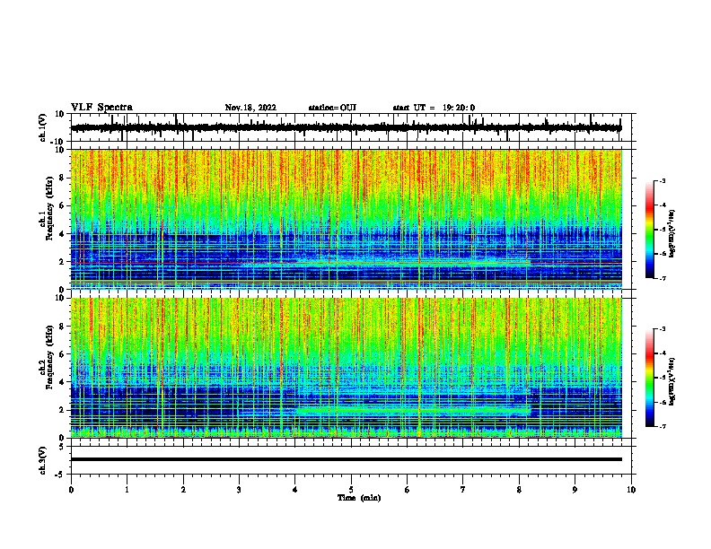The height and width of the screenshot is (549, 711).
Task: Click the -7 label on ch.1 color bar
Action: [662, 278]
